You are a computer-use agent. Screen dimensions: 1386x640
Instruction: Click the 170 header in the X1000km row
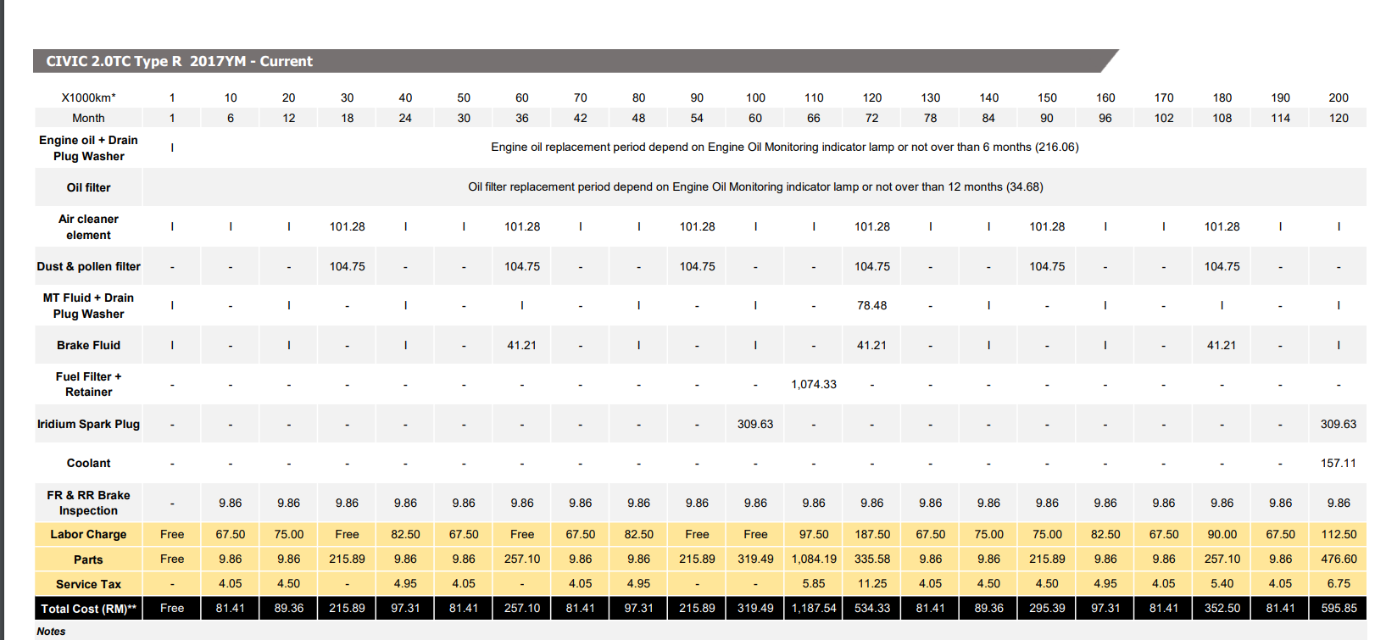point(1164,97)
